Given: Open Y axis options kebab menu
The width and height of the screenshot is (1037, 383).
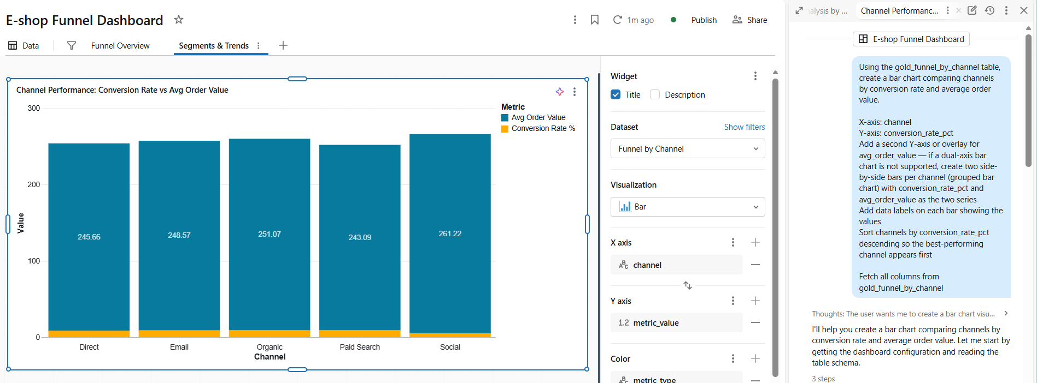Looking at the screenshot, I should tap(733, 301).
